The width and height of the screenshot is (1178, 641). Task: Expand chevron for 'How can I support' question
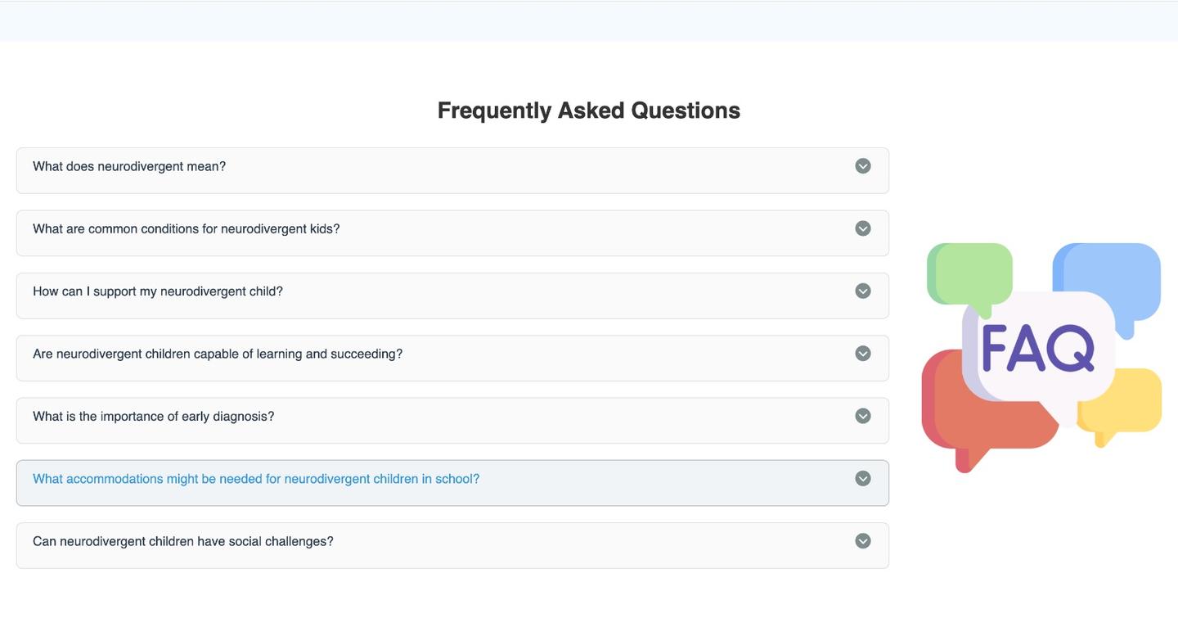pyautogui.click(x=863, y=291)
